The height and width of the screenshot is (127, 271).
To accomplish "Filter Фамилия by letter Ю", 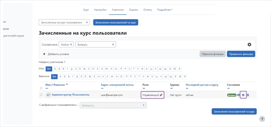I will (x=180, y=76).
